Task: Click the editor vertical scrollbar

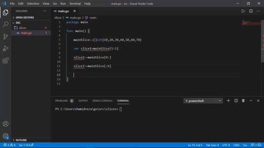Action: tap(262, 41)
